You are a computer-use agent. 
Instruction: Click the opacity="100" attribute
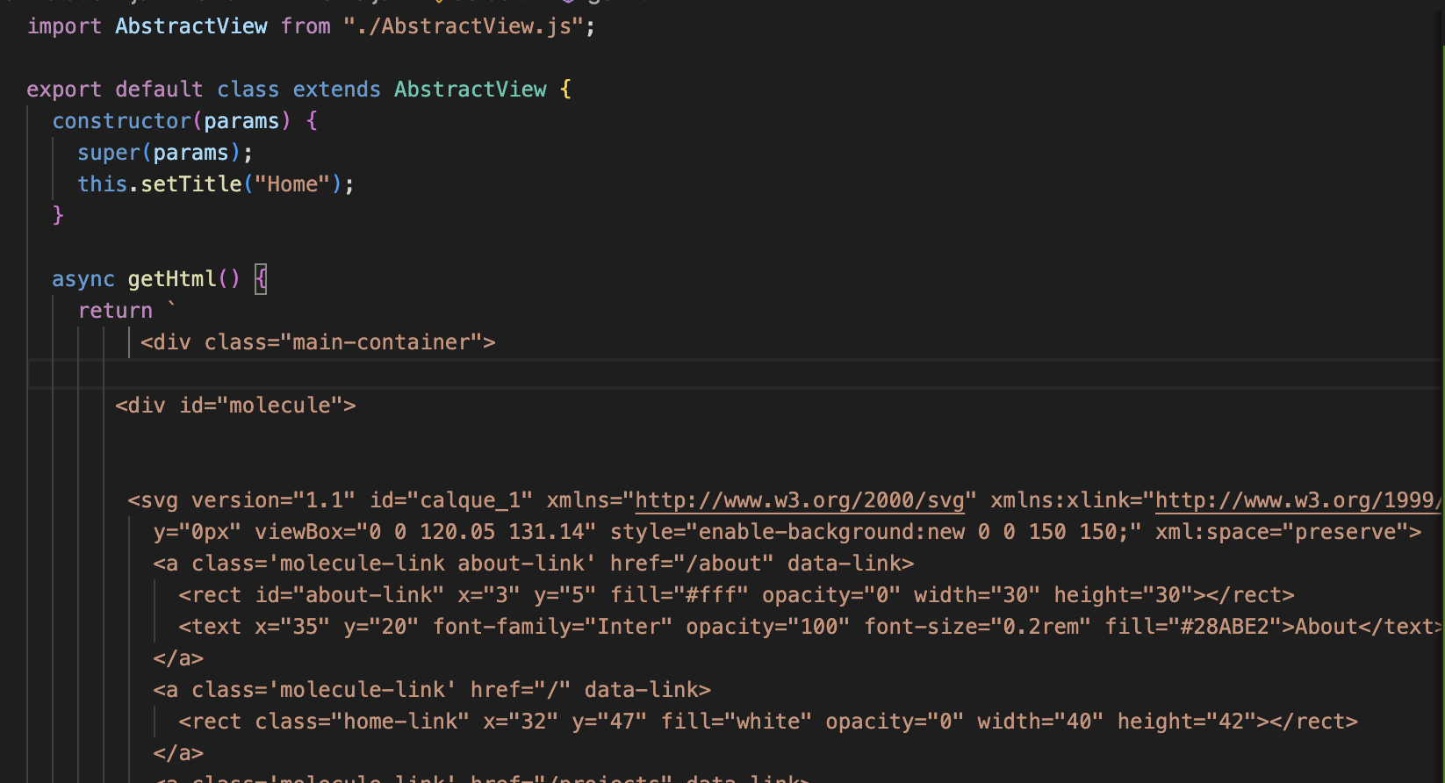(x=768, y=627)
